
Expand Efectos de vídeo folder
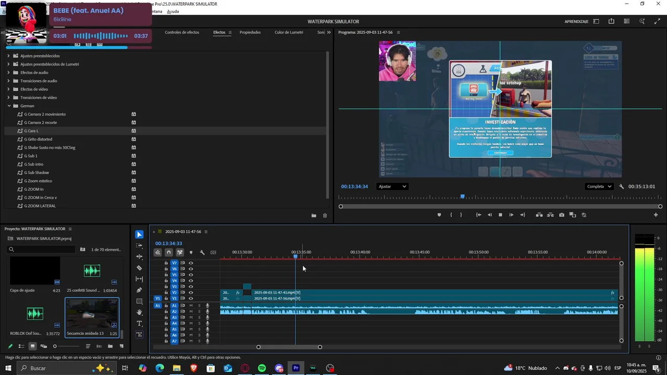[x=8, y=89]
